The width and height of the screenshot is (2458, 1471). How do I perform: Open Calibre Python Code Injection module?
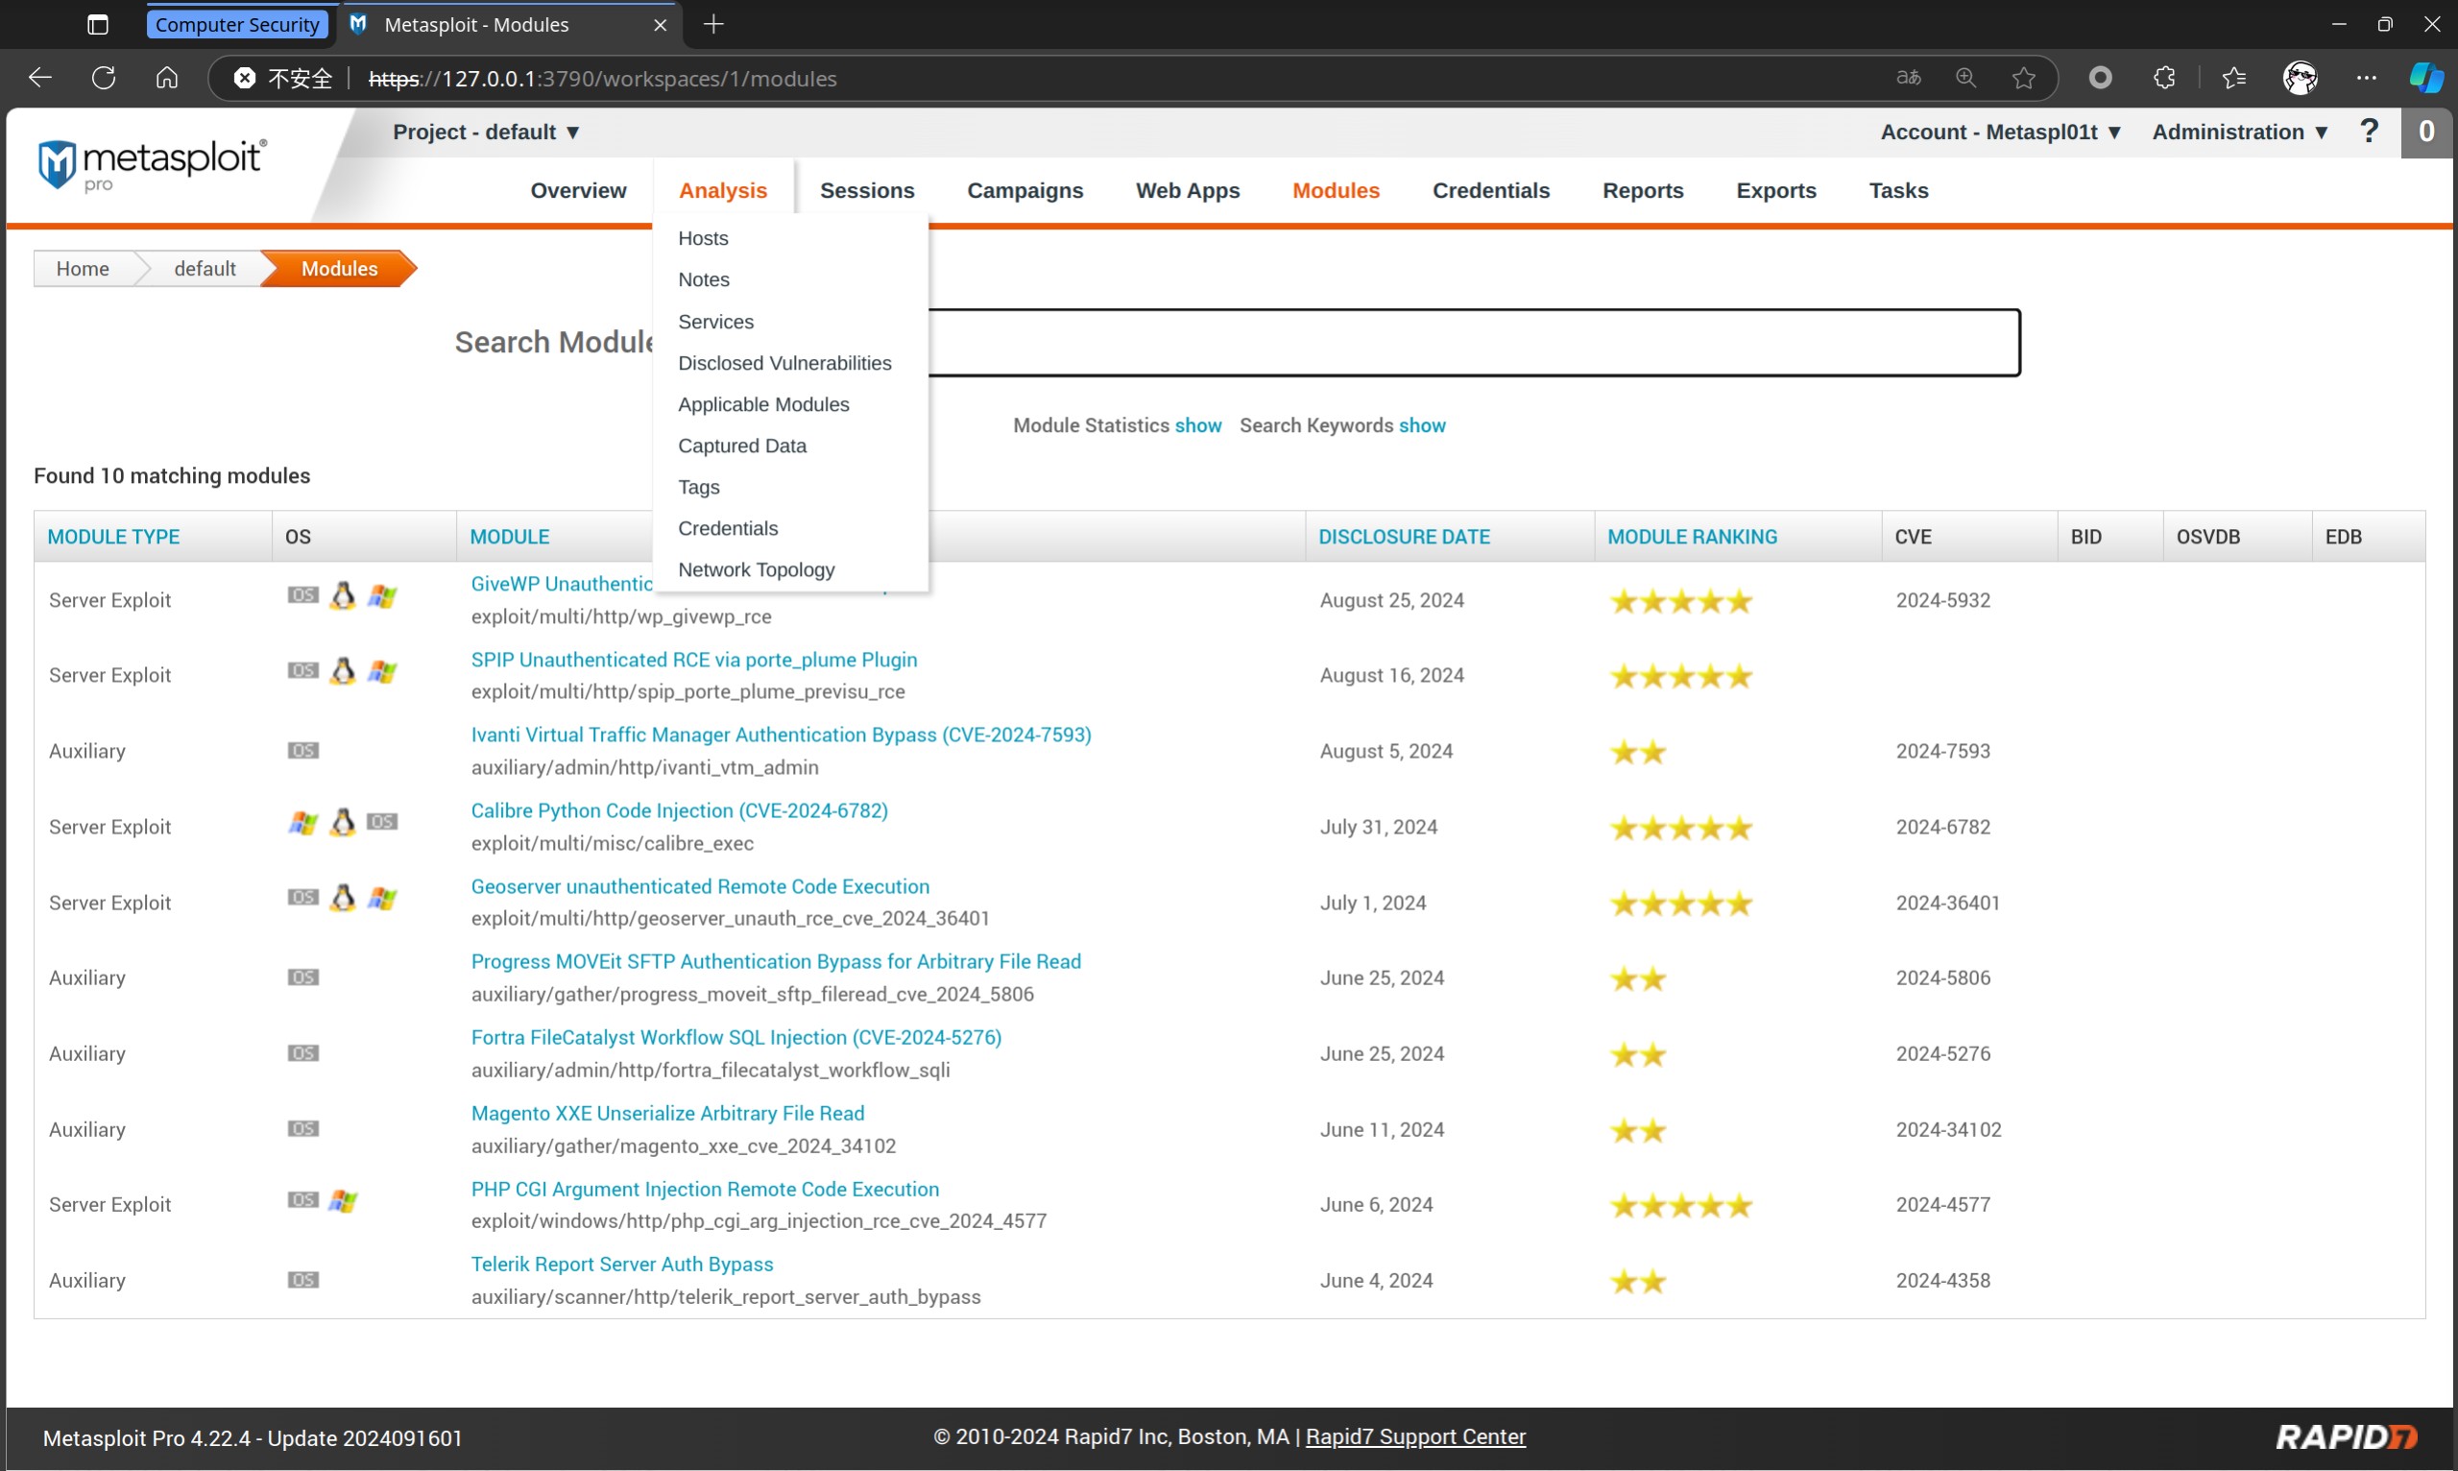click(x=679, y=810)
